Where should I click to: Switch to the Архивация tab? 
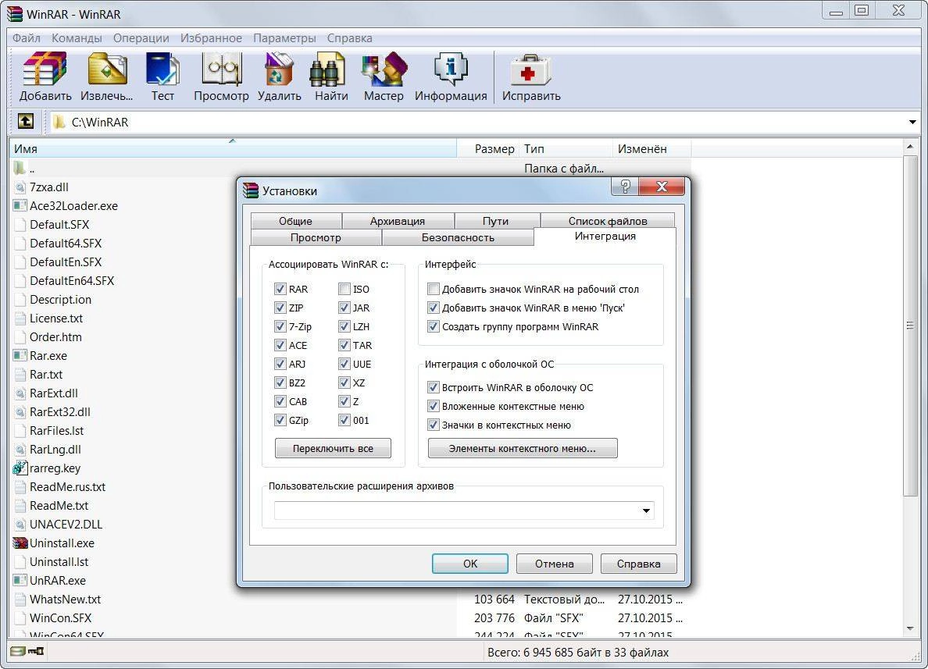pyautogui.click(x=398, y=221)
